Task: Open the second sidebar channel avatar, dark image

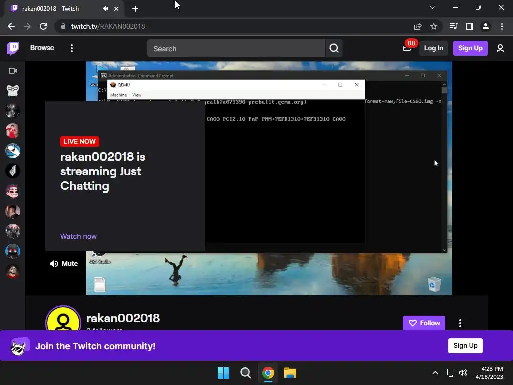Action: (13, 111)
